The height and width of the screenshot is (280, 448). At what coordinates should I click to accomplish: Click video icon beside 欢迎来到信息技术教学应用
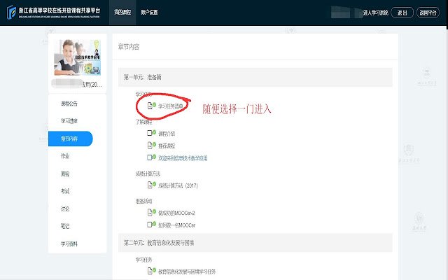[x=149, y=157]
